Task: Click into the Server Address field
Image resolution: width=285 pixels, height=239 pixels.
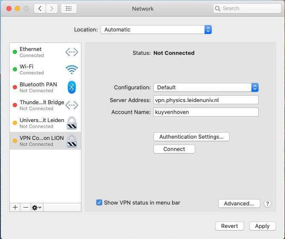Action: point(206,100)
